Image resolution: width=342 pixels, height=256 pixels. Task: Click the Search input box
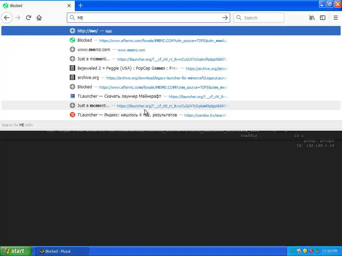[x=259, y=18]
